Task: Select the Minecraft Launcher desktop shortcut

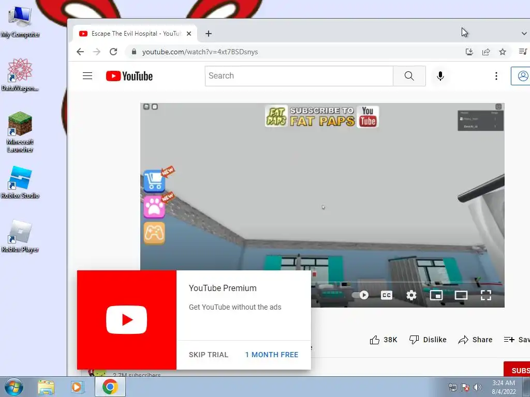Action: point(20,132)
